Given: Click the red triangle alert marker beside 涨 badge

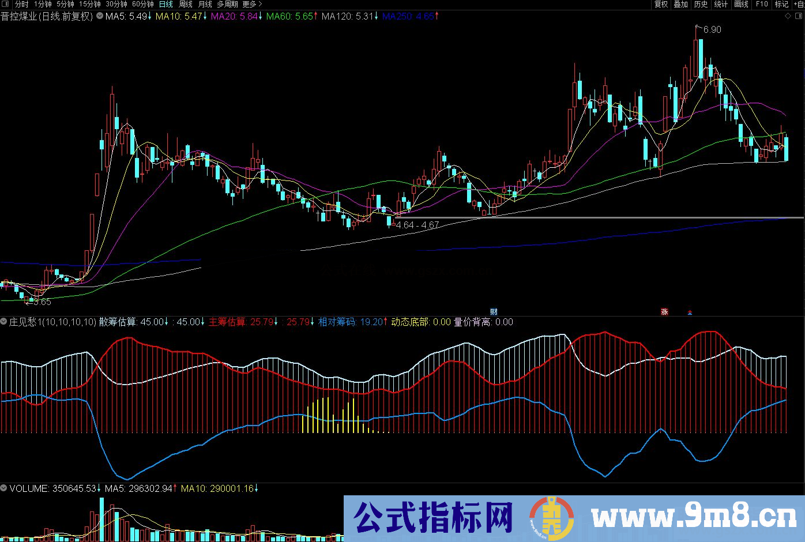Looking at the screenshot, I should 690,311.
